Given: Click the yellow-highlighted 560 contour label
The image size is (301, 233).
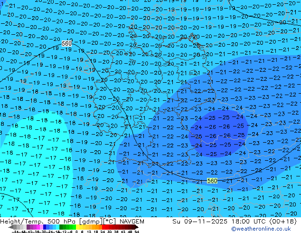Looking at the screenshot, I should click(212, 181).
